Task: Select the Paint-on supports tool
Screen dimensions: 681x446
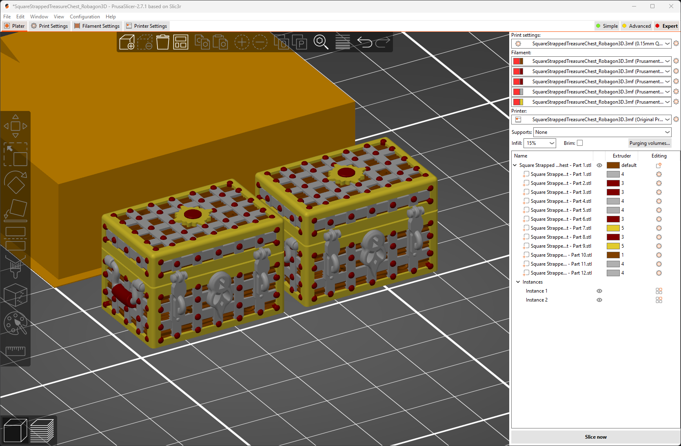Action: coord(16,267)
